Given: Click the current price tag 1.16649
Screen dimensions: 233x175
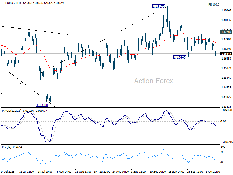Looking at the screenshot, I should point(226,54).
